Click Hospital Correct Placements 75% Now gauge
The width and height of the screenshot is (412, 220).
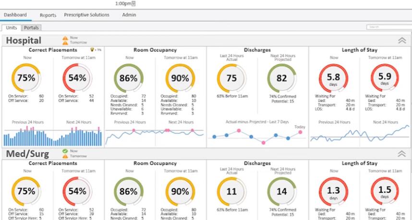[26, 78]
